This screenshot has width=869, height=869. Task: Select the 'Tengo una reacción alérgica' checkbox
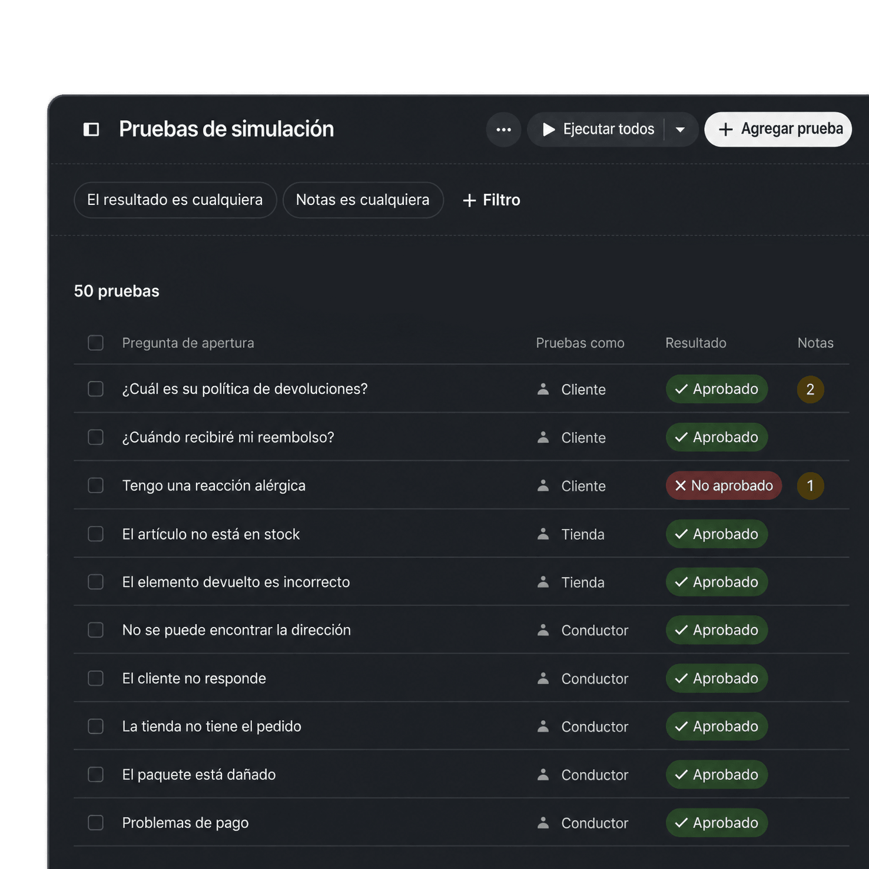point(95,486)
